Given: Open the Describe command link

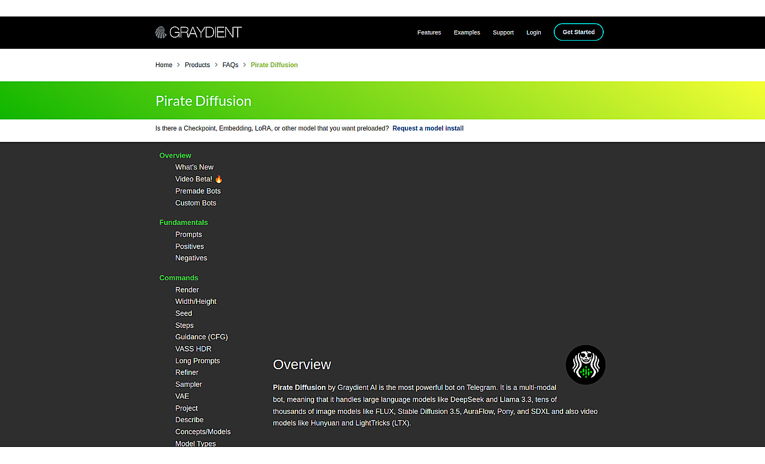Looking at the screenshot, I should pos(189,420).
